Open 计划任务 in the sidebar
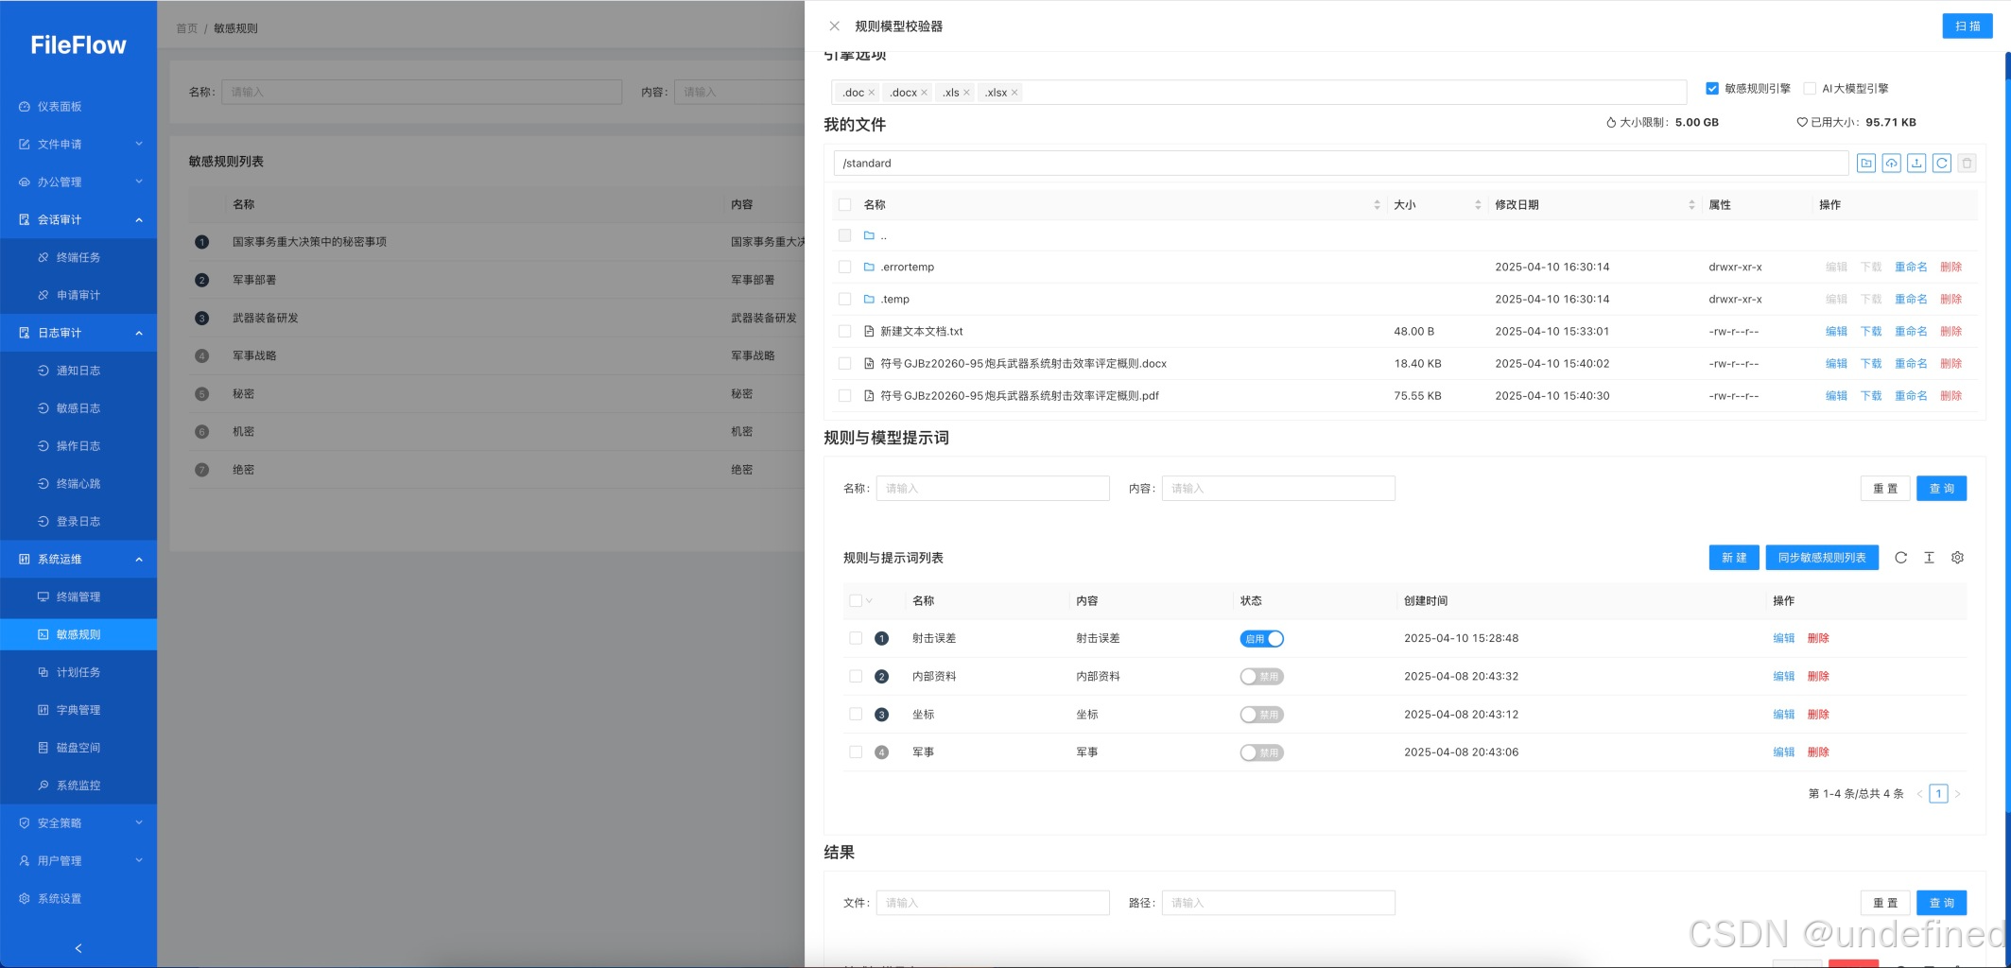Screen dimensions: 2011x968 click(x=78, y=673)
